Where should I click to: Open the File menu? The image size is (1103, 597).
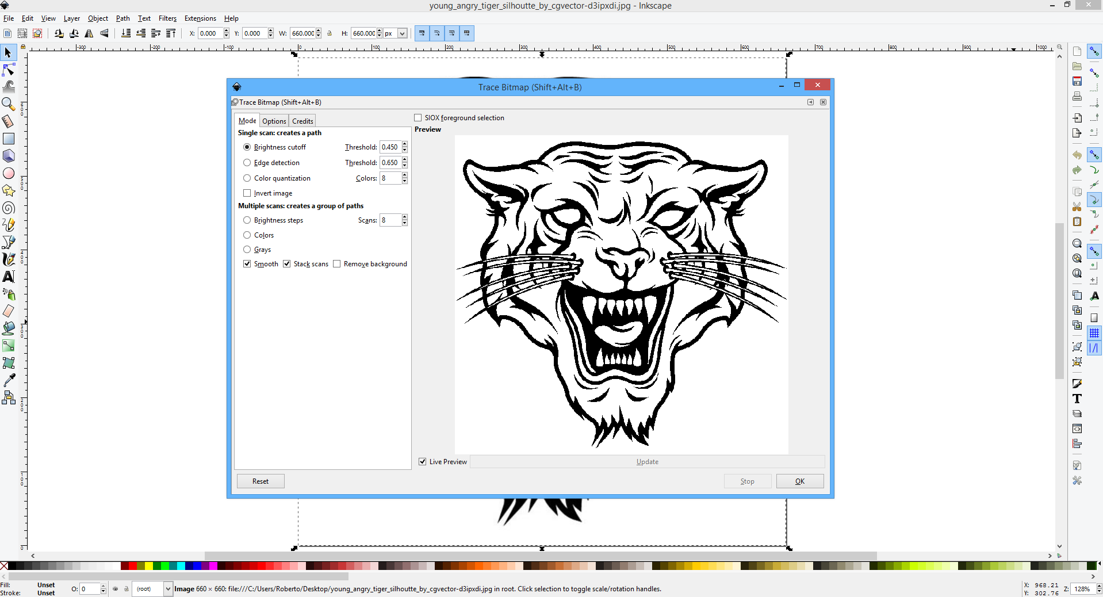9,18
